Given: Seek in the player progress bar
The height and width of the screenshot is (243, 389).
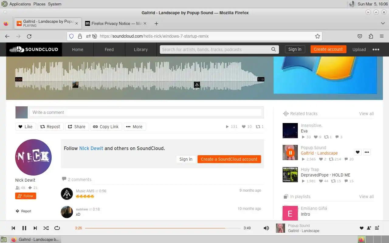Looking at the screenshot, I should 163,228.
